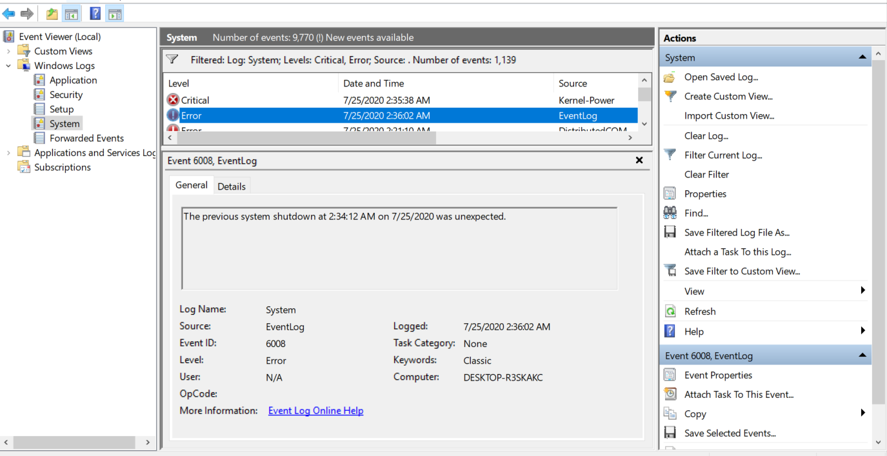Toggle the Show/Hide Action Pane toolbar icon
887x456 pixels.
click(114, 14)
